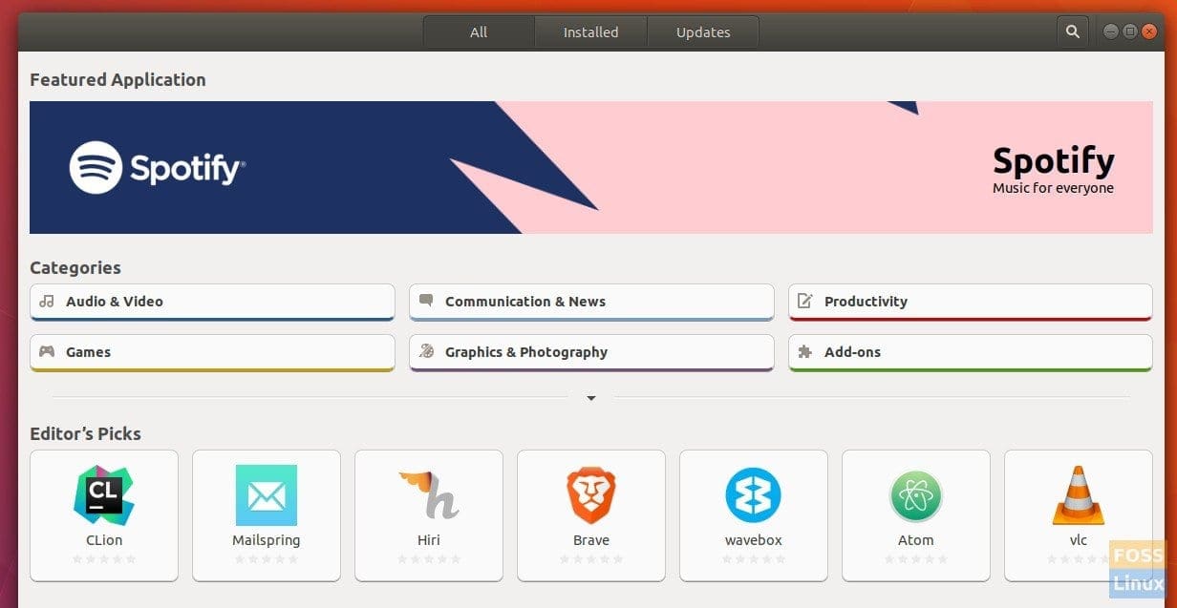Close the software window
This screenshot has width=1177, height=608.
[x=1149, y=31]
